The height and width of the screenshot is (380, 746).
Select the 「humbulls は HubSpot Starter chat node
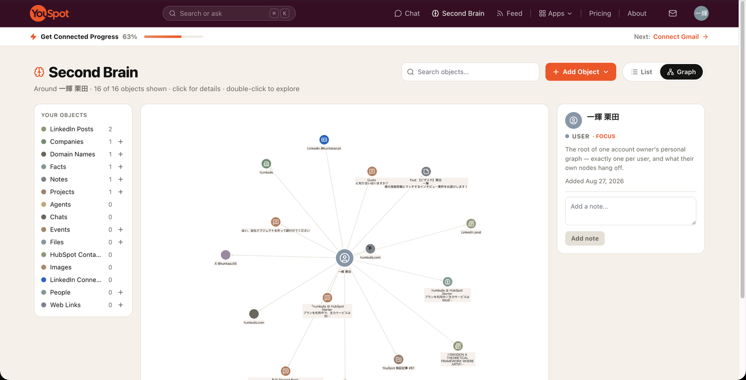(327, 298)
